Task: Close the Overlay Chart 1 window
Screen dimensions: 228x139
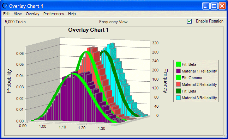Action: 222,6
